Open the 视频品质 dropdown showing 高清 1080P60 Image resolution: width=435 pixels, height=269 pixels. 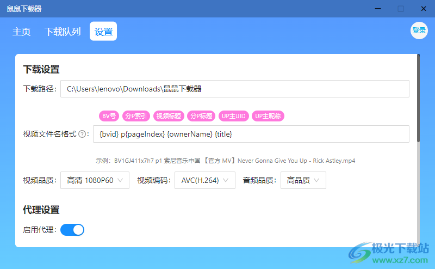tap(95, 180)
